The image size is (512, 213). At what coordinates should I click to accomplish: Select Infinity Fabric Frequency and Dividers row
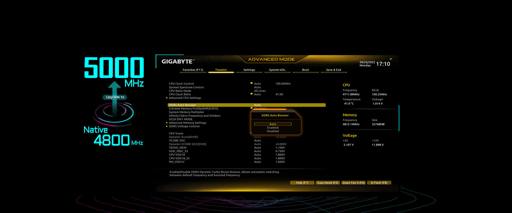pos(195,116)
